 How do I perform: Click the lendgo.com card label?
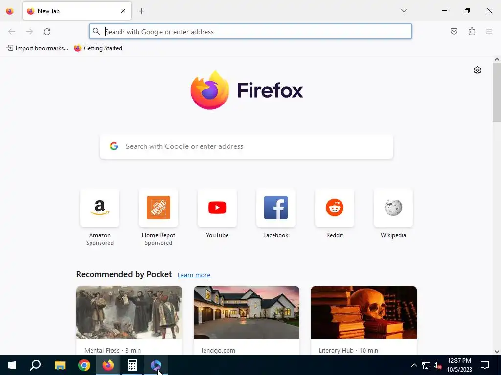(x=218, y=350)
